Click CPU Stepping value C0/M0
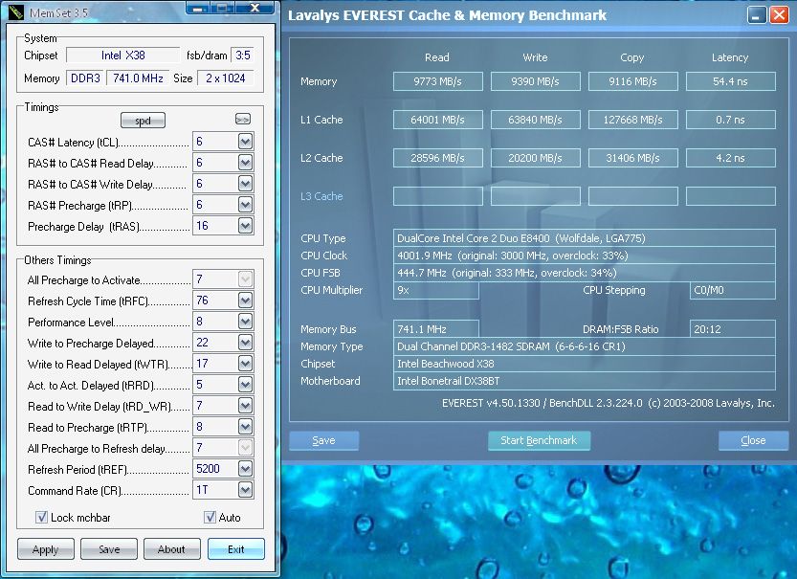Viewport: 797px width, 579px height. (733, 290)
